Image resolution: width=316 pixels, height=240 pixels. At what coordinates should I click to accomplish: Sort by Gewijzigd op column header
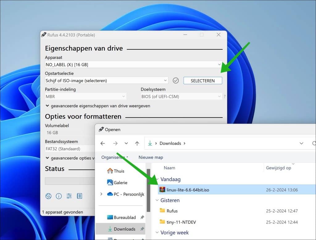tap(279, 168)
